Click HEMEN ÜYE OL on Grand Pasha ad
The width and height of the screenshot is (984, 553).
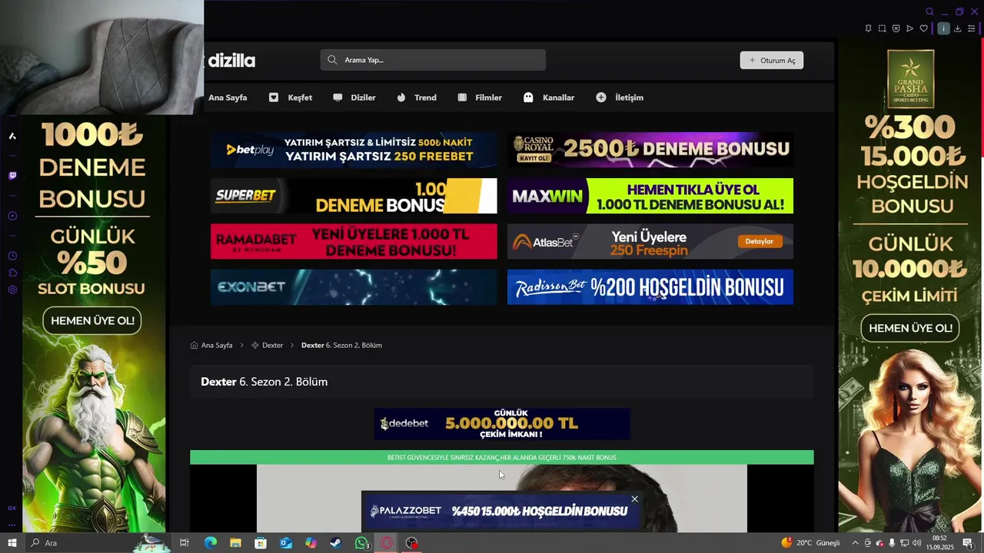pyautogui.click(x=911, y=328)
